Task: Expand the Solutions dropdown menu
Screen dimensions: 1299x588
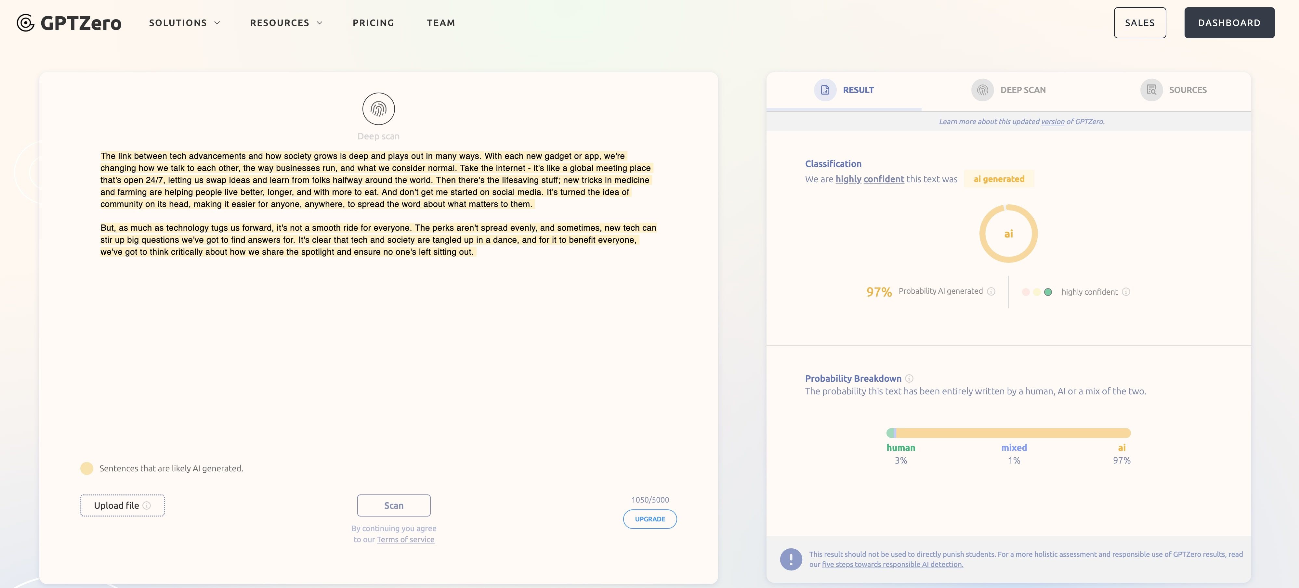Action: click(x=185, y=23)
